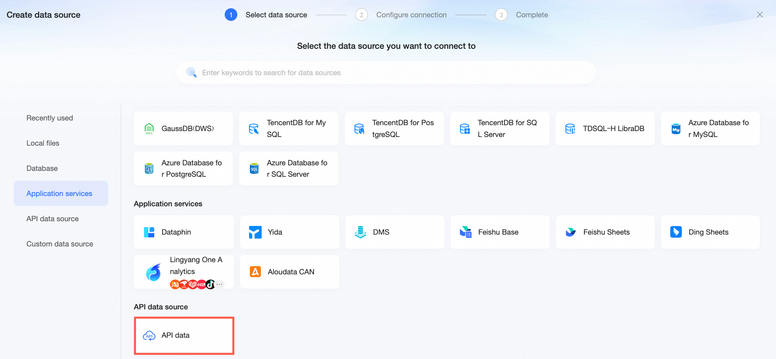The height and width of the screenshot is (359, 776).
Task: Close the Create data source dialog
Action: 760,15
